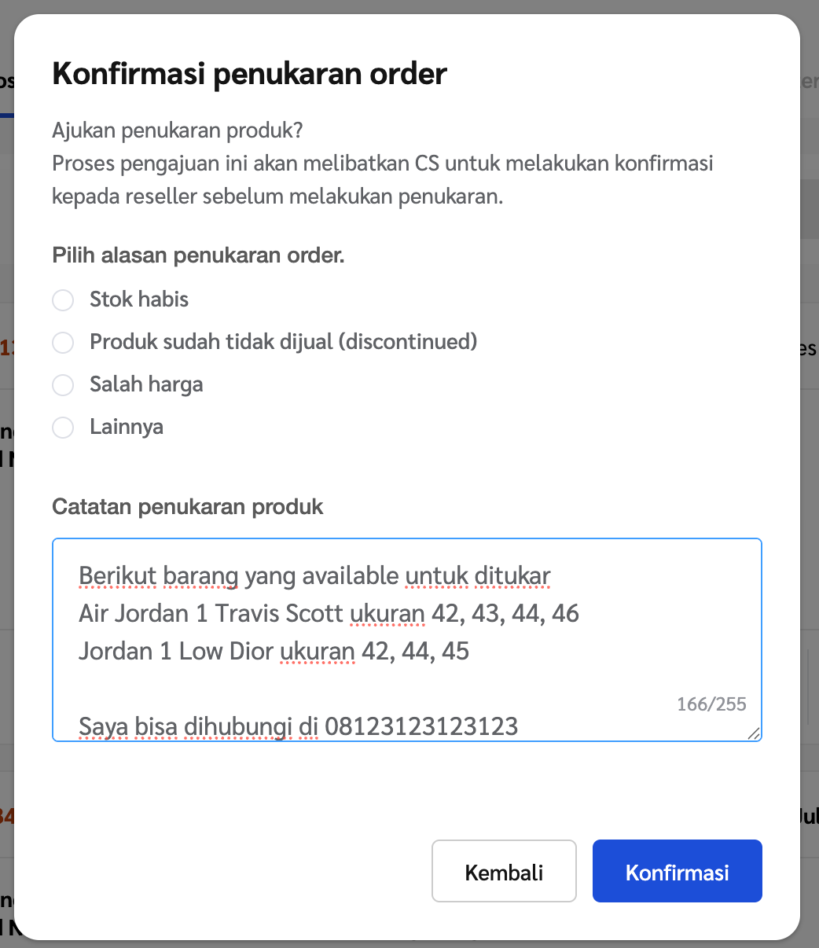This screenshot has width=819, height=948.
Task: Click the "Ajukan penukaran produk?" description text
Action: click(177, 130)
